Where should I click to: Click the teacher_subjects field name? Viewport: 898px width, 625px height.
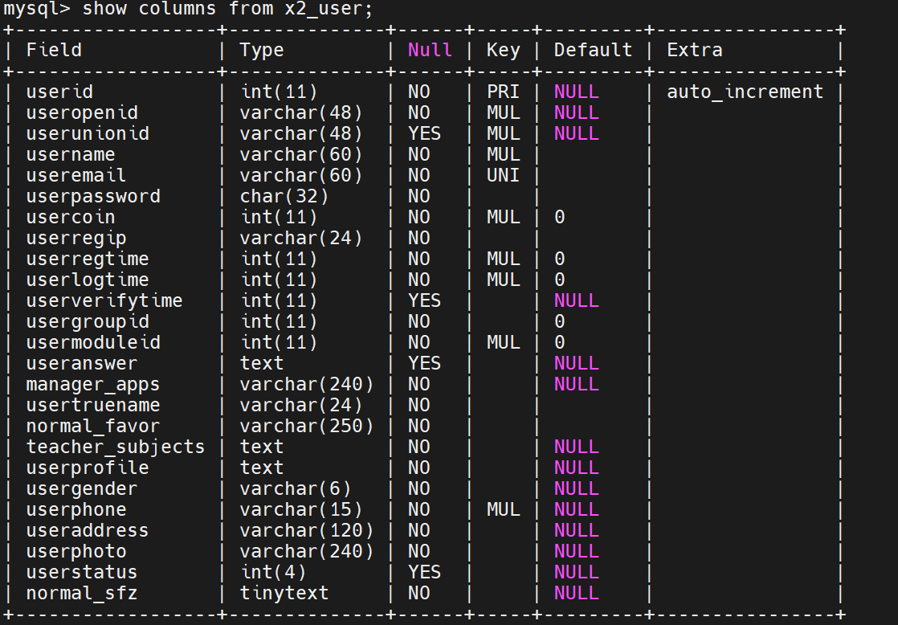click(x=116, y=447)
